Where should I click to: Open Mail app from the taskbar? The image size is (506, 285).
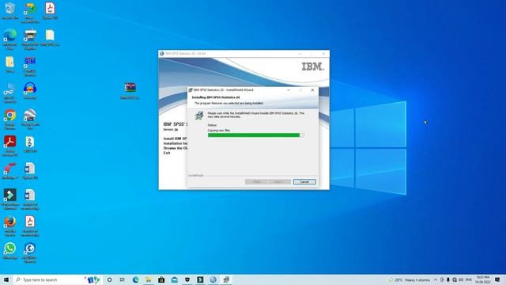(x=174, y=279)
